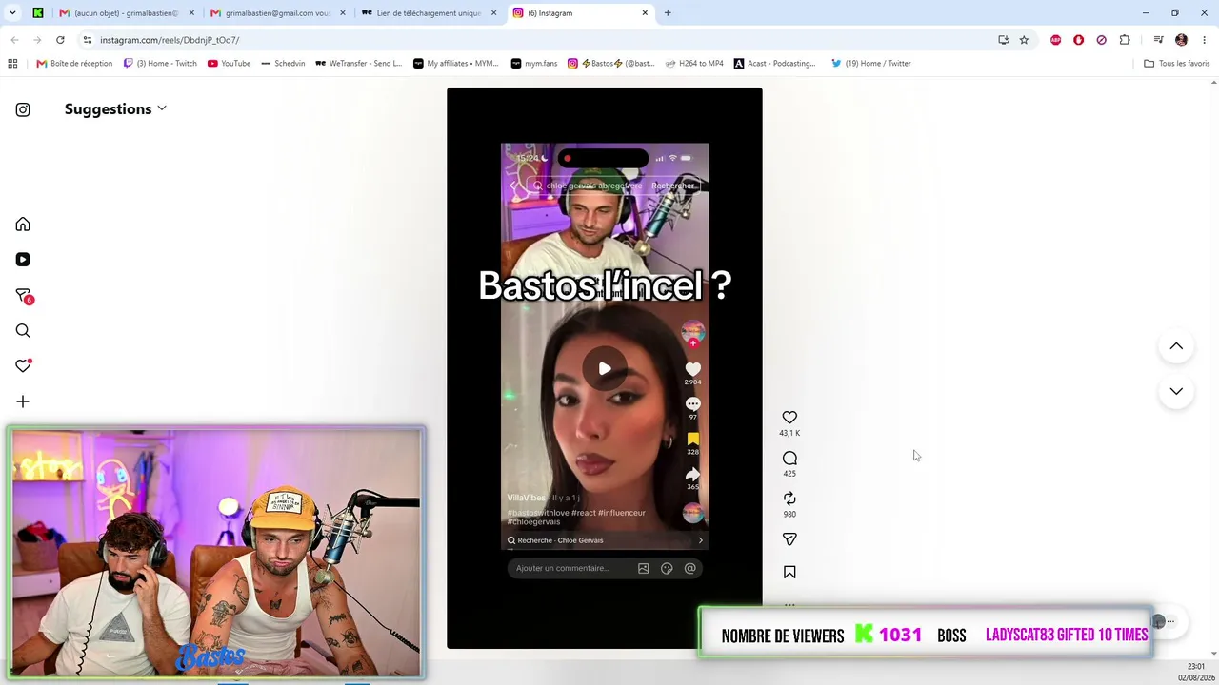Image resolution: width=1219 pixels, height=685 pixels.
Task: View site information for instagram.com
Action: 87,40
